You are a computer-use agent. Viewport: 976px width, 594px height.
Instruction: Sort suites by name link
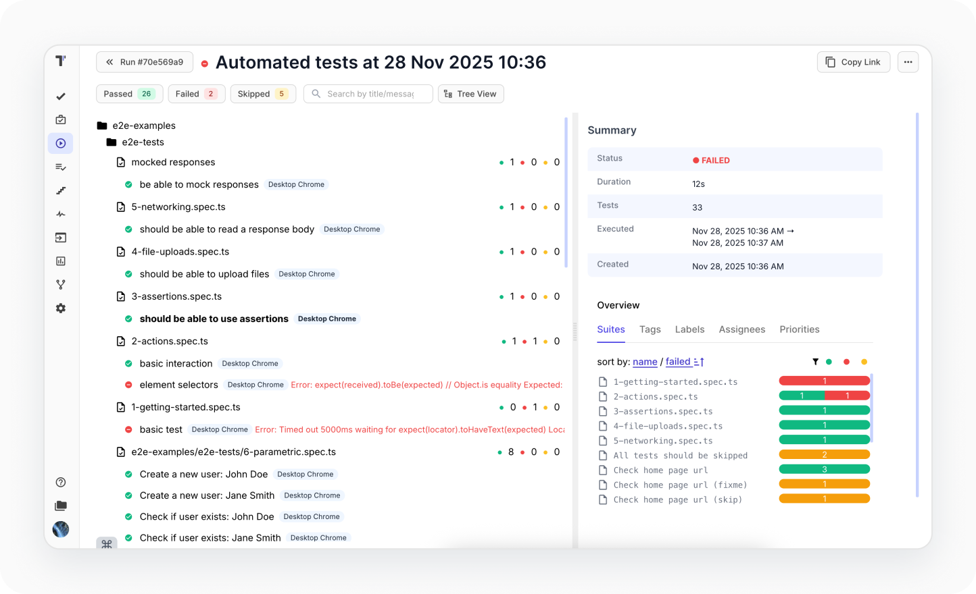[645, 362]
